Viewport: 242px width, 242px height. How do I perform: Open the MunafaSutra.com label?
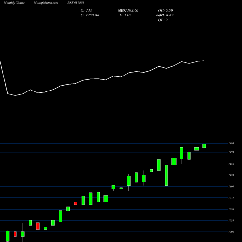[46, 3]
